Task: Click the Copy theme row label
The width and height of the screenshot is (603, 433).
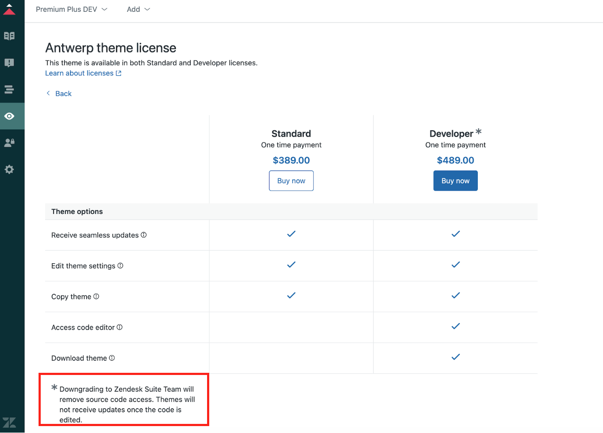Action: point(71,297)
